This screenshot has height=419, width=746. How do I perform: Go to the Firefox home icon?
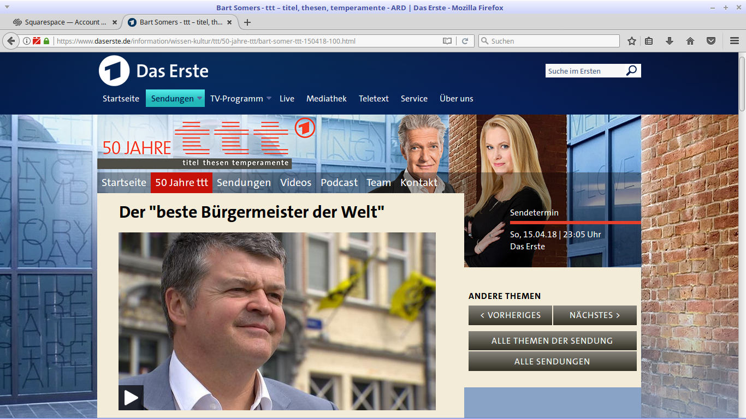pos(690,41)
